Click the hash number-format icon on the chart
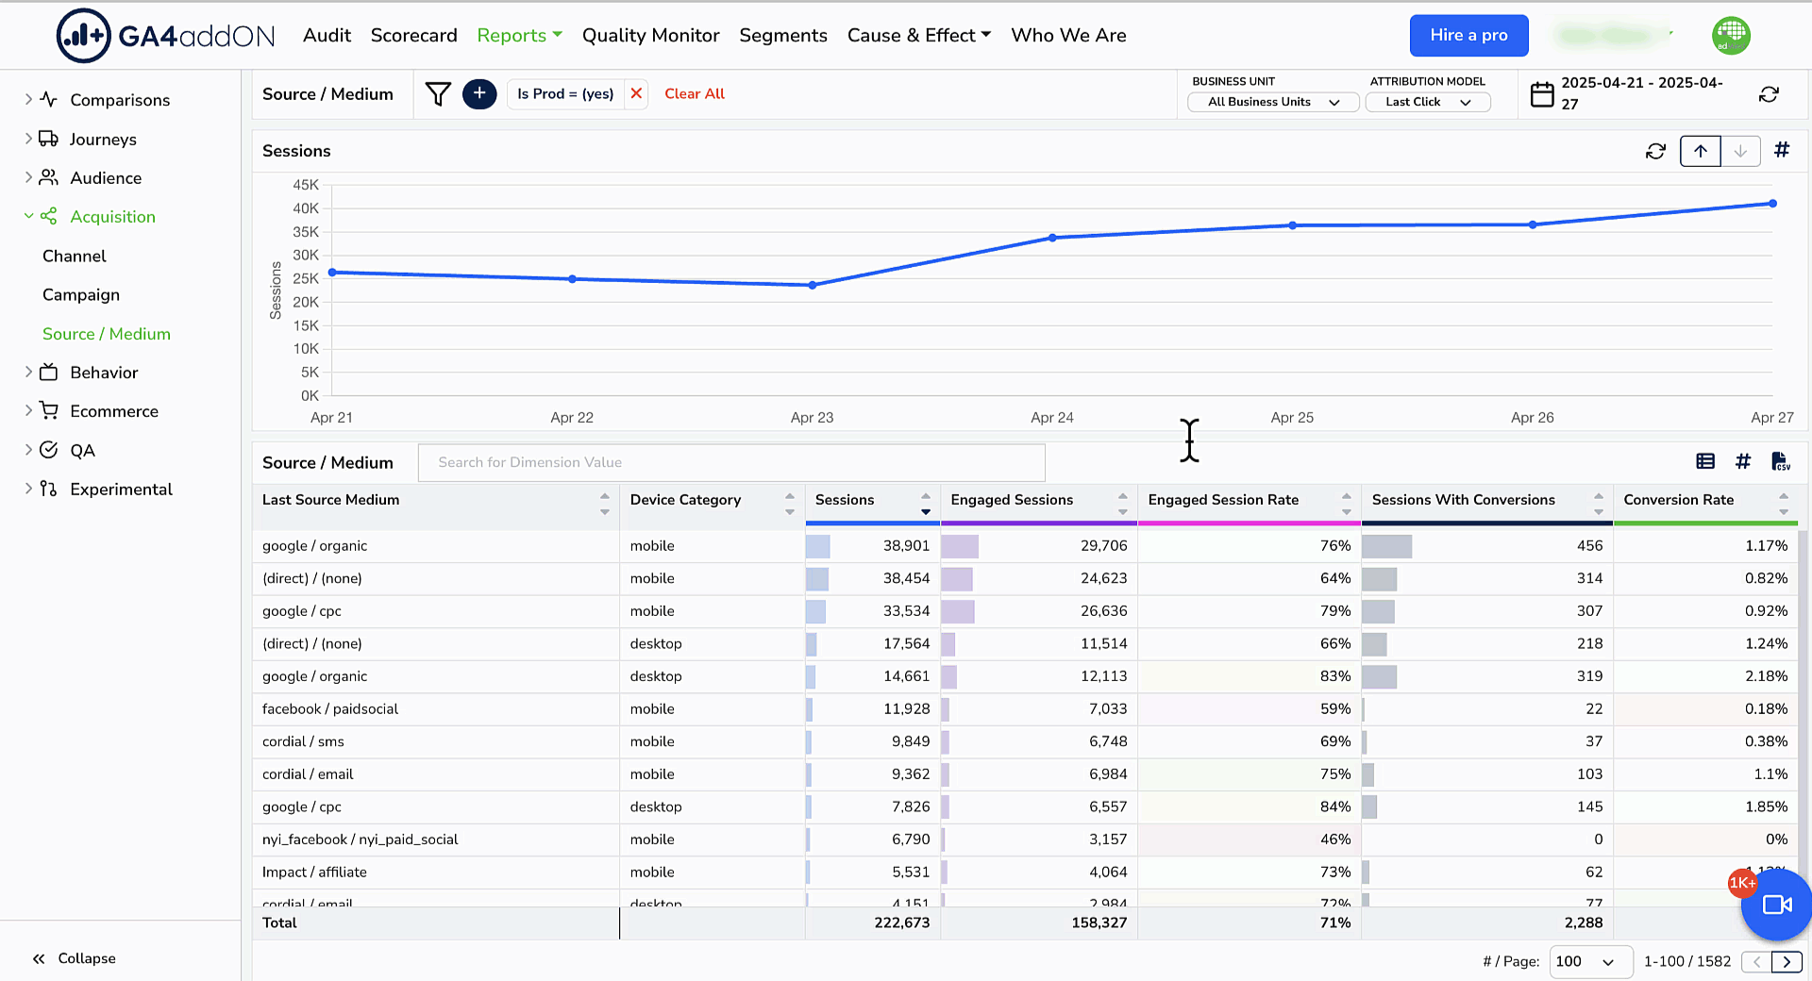This screenshot has width=1812, height=981. click(x=1782, y=150)
